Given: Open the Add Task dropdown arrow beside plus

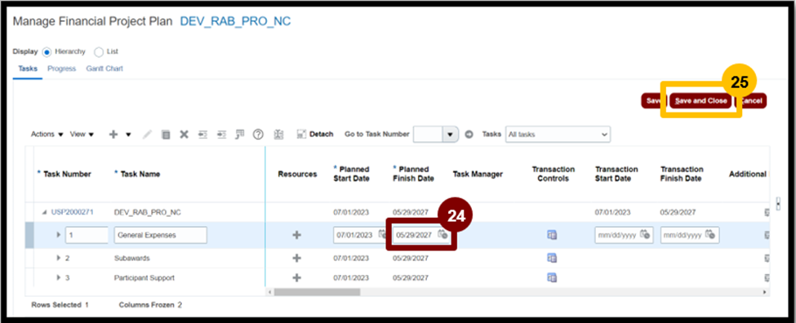Looking at the screenshot, I should 128,135.
